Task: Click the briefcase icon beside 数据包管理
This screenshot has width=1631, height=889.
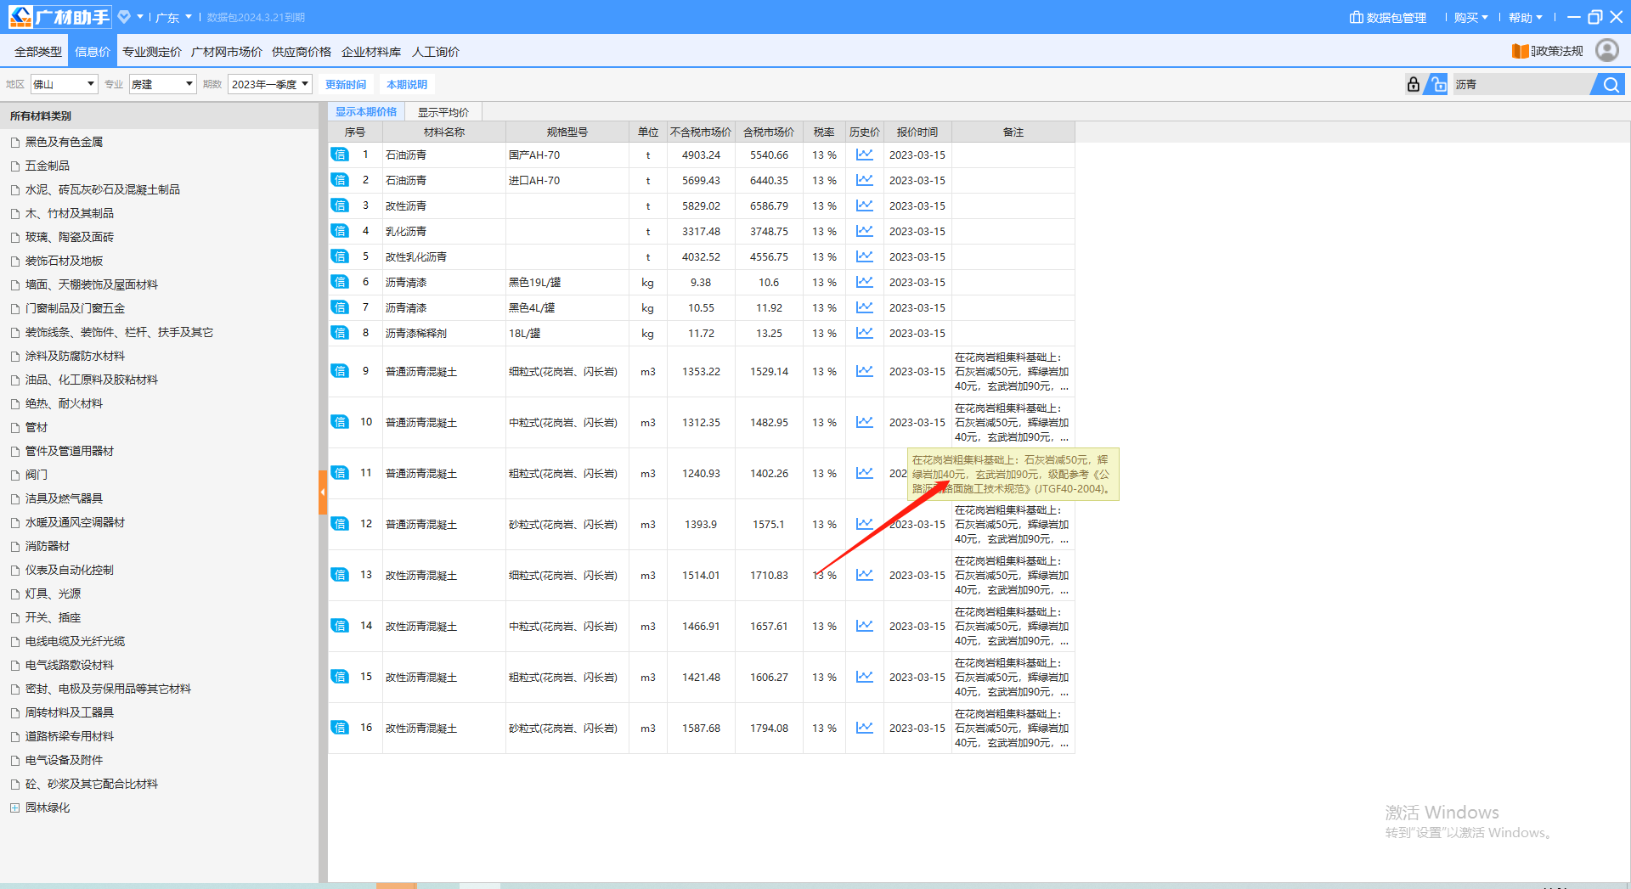Action: pyautogui.click(x=1357, y=17)
